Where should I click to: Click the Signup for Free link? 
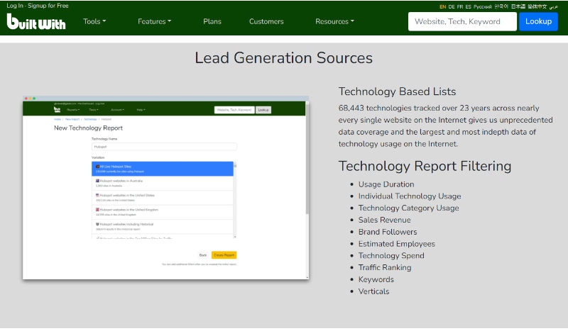click(x=48, y=6)
